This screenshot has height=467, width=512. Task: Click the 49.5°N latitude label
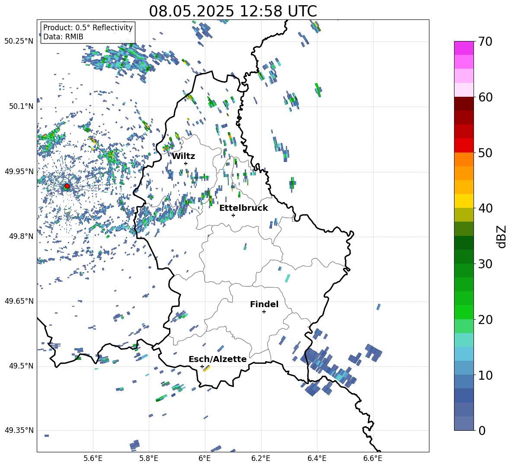(21, 366)
